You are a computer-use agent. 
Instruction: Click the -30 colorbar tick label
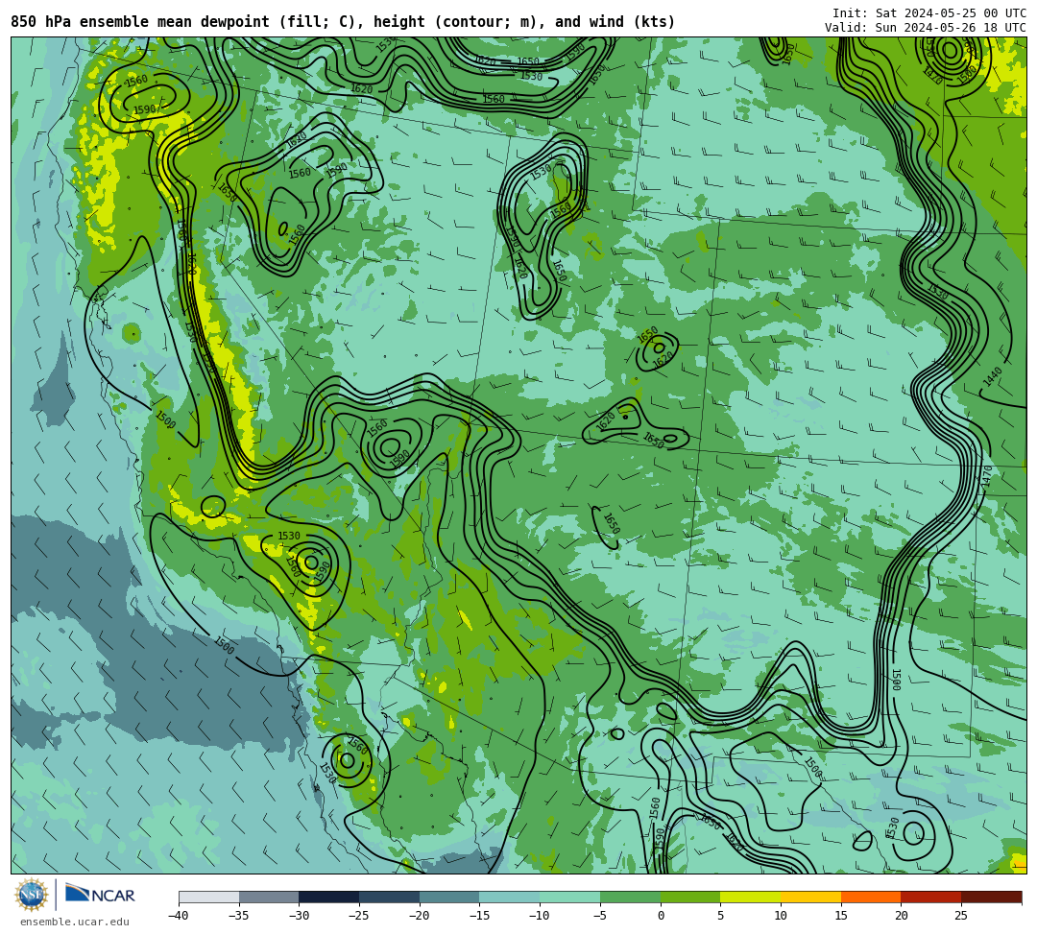click(x=299, y=916)
